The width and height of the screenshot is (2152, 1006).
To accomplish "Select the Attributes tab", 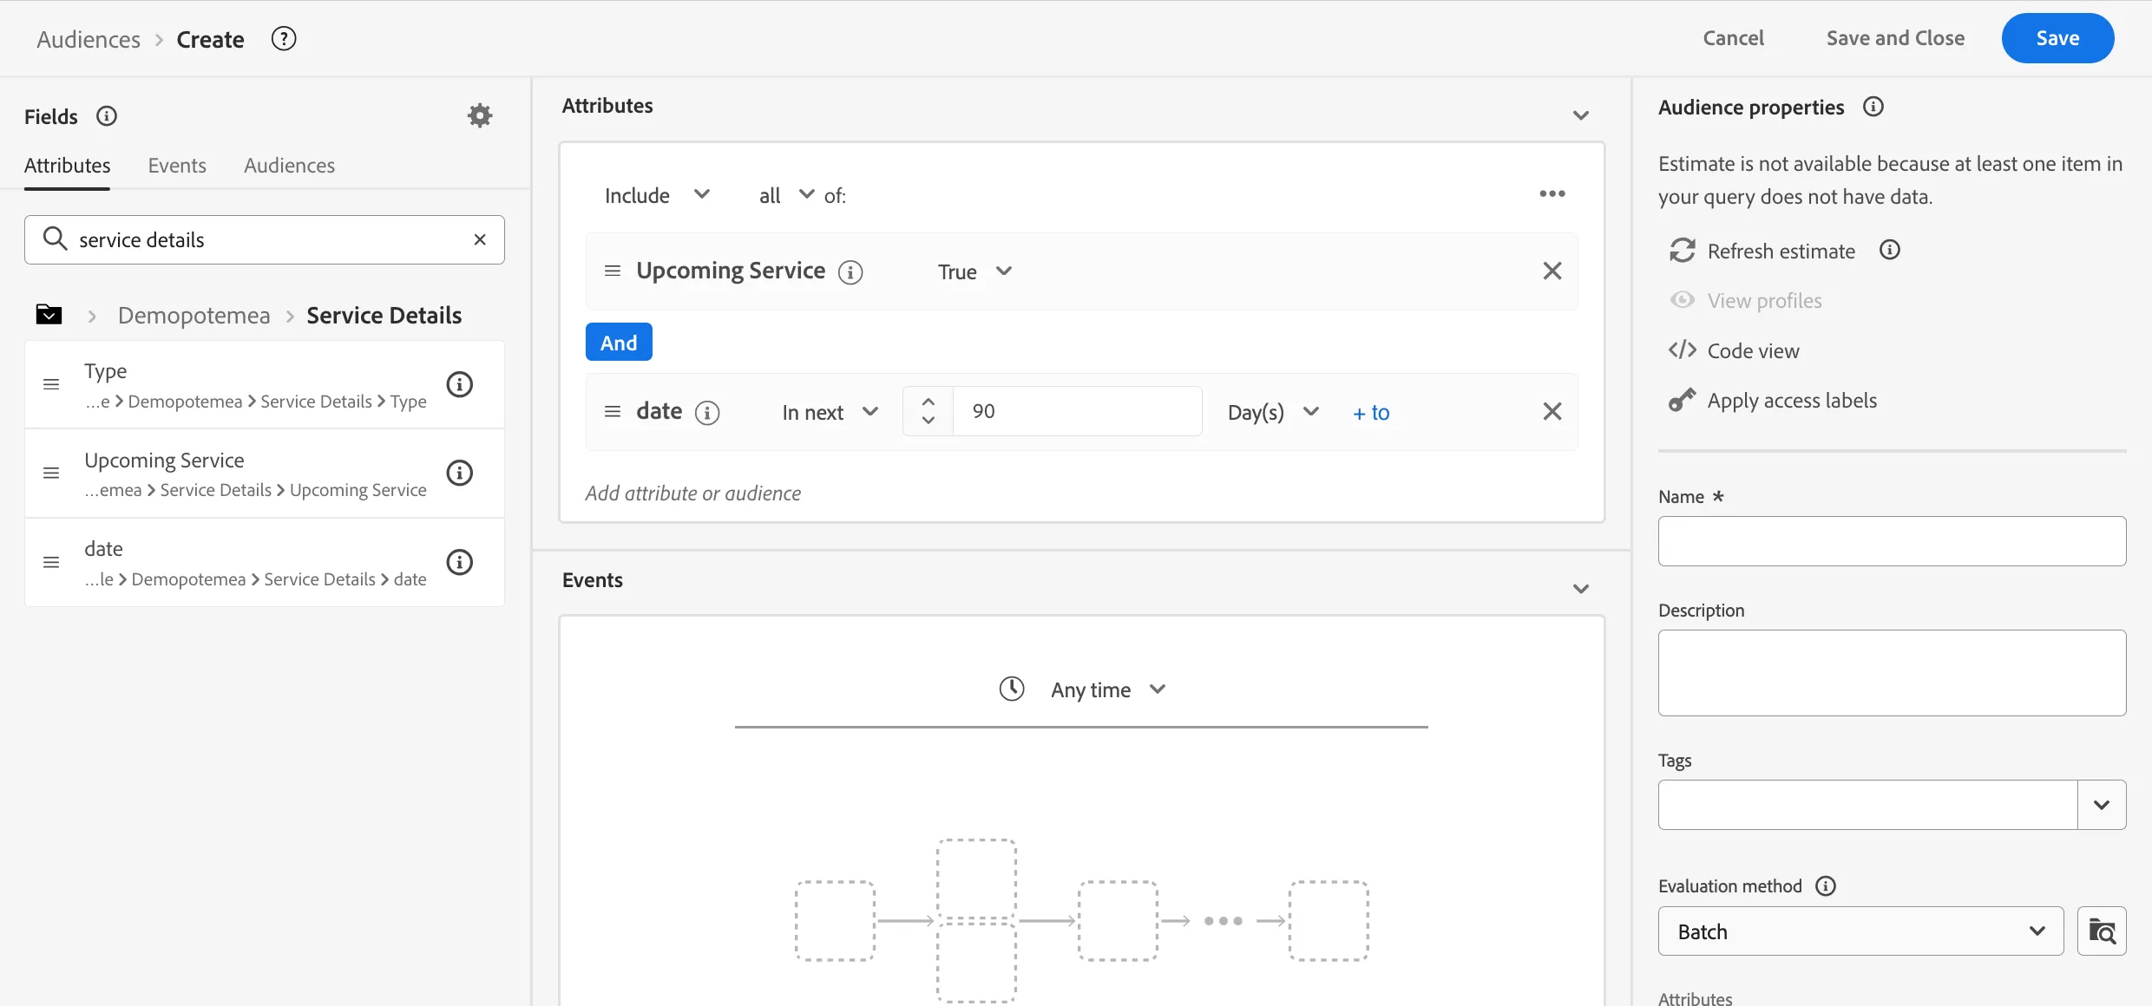I will [x=67, y=166].
